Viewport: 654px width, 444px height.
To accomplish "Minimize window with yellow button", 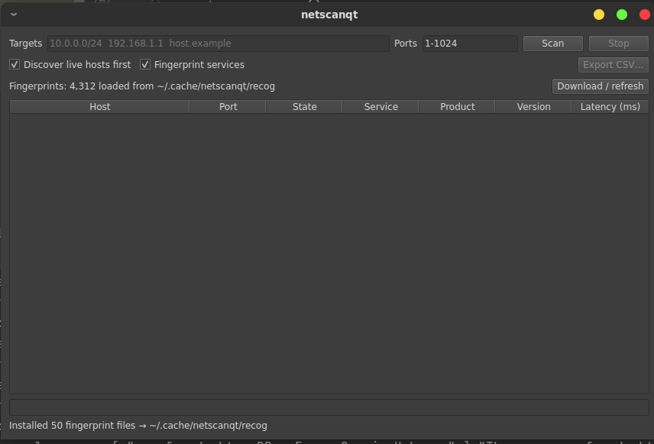I will [599, 15].
